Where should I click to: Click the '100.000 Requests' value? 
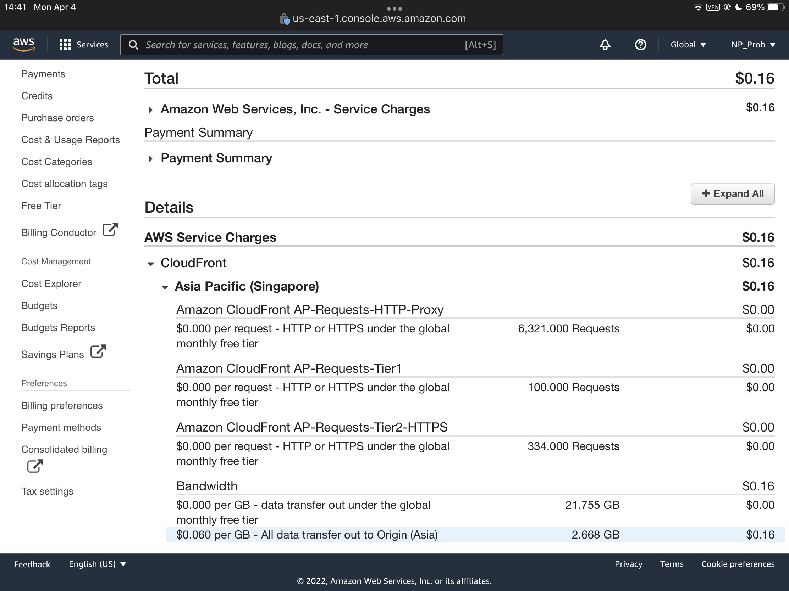tap(574, 387)
